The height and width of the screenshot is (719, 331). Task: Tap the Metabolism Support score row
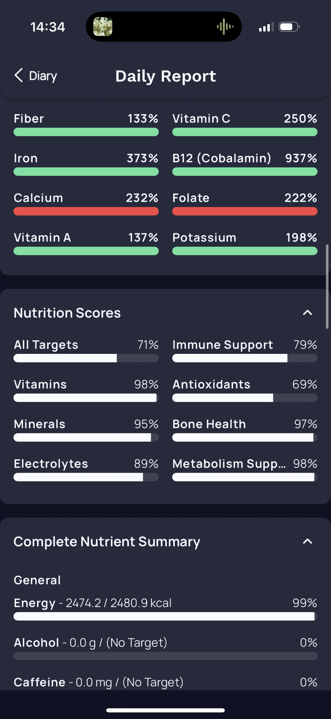click(245, 469)
